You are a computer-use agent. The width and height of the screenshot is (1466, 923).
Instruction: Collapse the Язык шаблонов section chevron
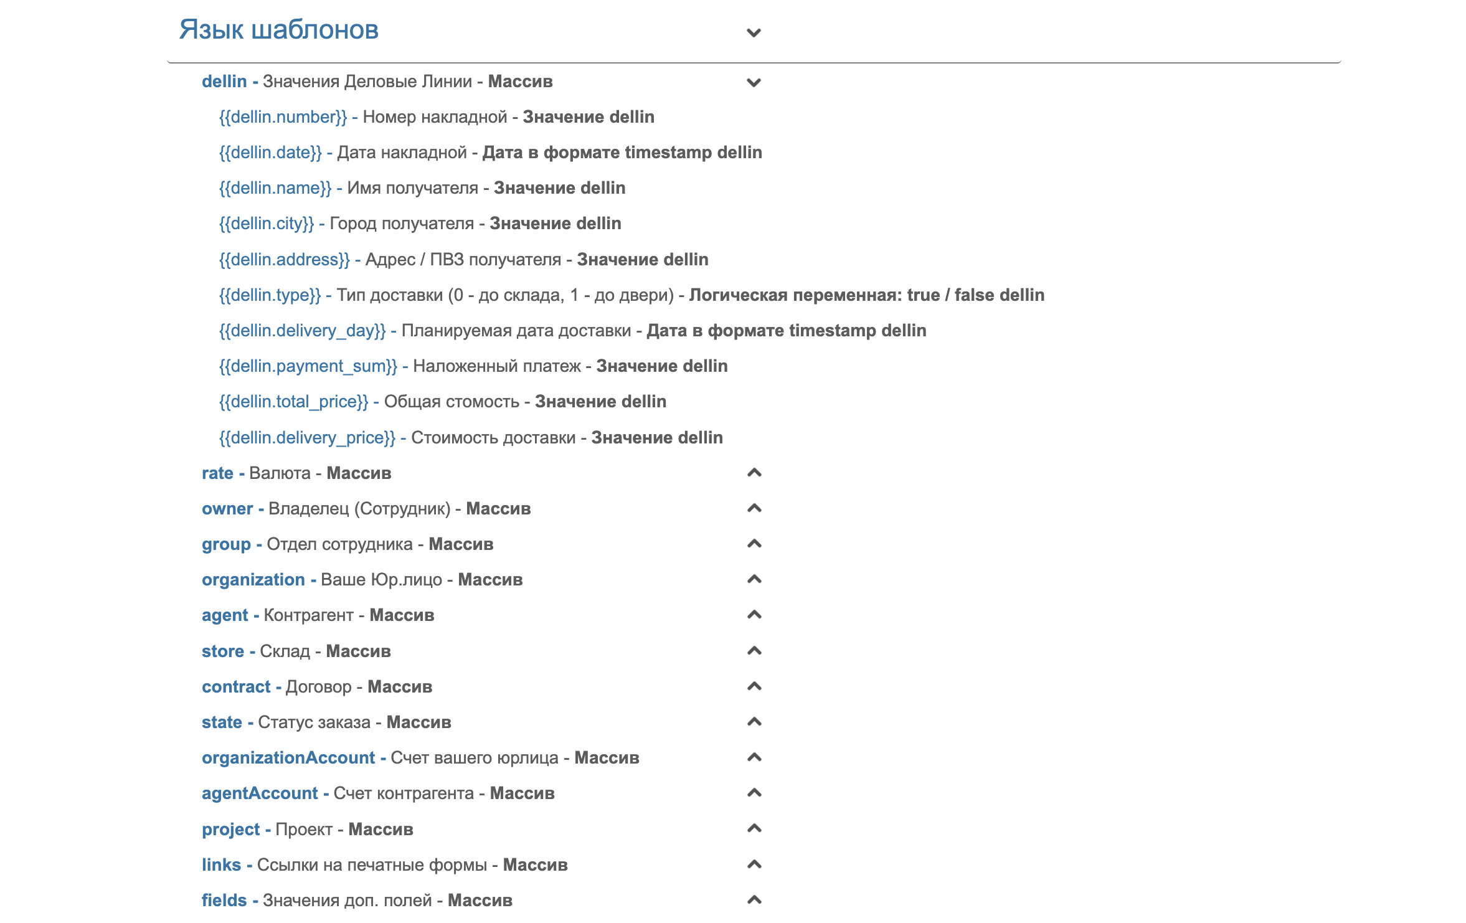tap(754, 32)
